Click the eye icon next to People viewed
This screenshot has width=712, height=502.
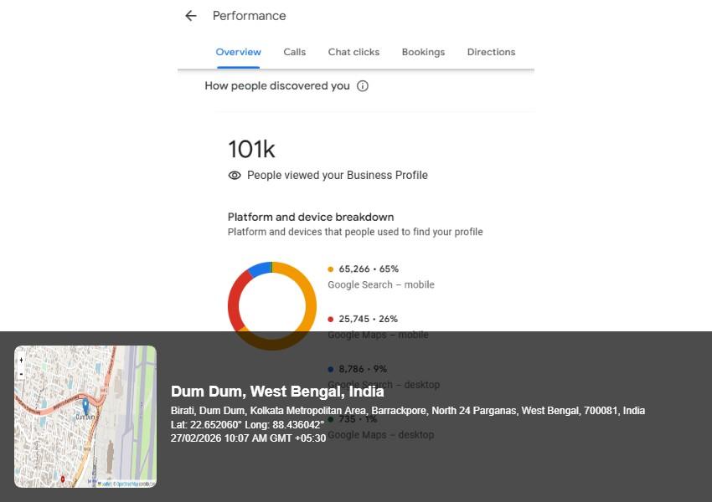[x=235, y=176]
